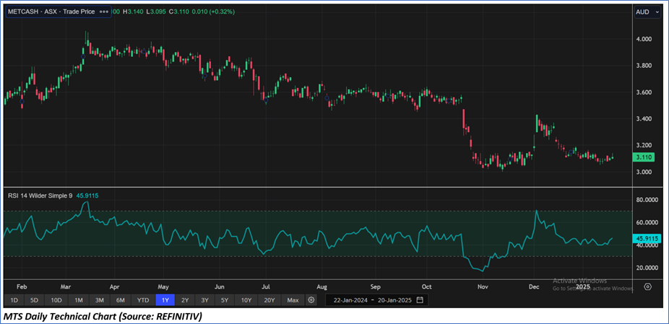Click the METCASH · ASX · Trade Price label
The image size is (669, 324).
(51, 12)
